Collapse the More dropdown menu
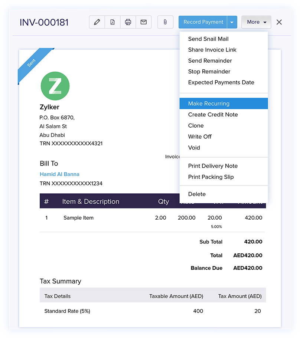Image resolution: width=300 pixels, height=338 pixels. [256, 22]
